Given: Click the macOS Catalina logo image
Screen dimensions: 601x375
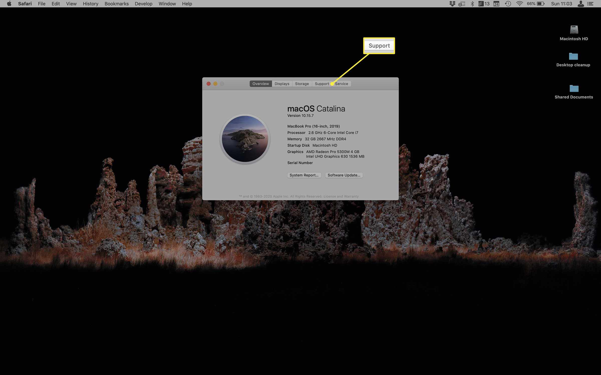Looking at the screenshot, I should (x=245, y=139).
